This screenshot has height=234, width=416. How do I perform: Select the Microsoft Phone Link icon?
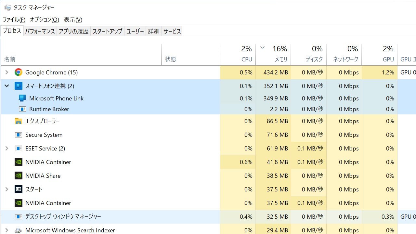coord(22,98)
